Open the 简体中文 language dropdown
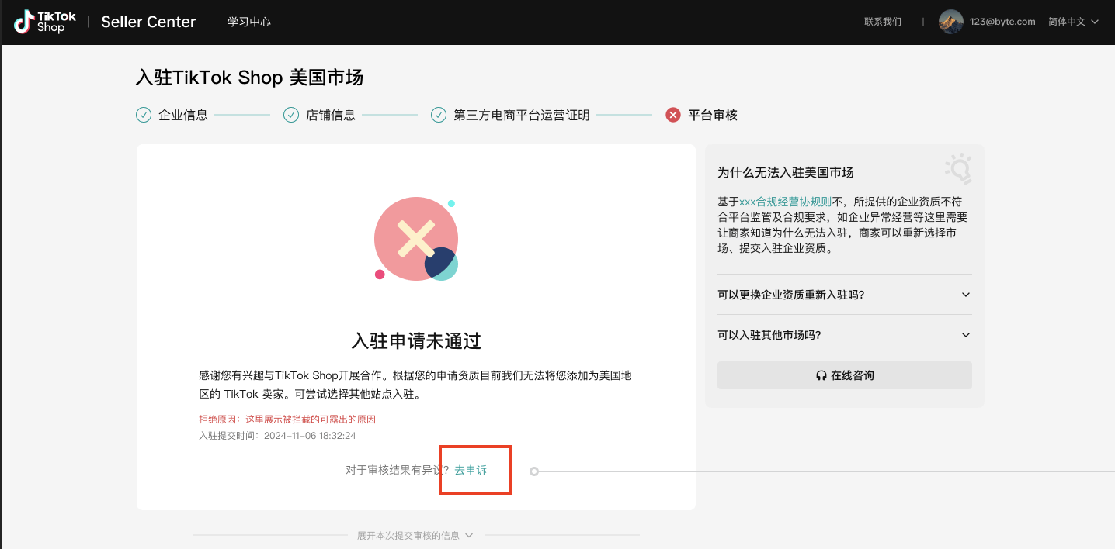The height and width of the screenshot is (549, 1115). pyautogui.click(x=1072, y=21)
